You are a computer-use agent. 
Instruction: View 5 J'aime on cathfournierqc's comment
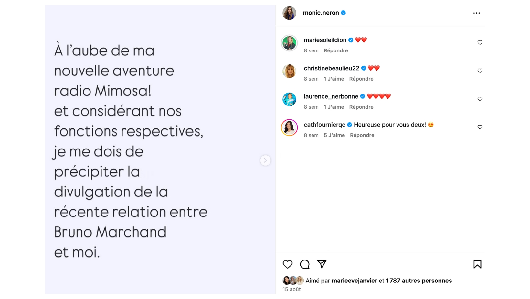tap(334, 135)
